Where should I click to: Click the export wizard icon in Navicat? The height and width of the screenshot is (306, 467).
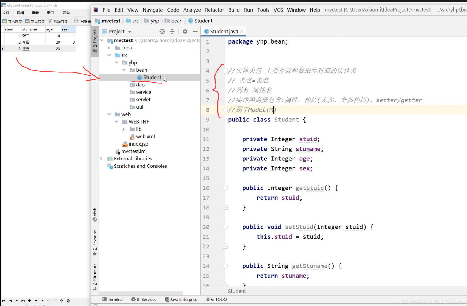point(27,21)
